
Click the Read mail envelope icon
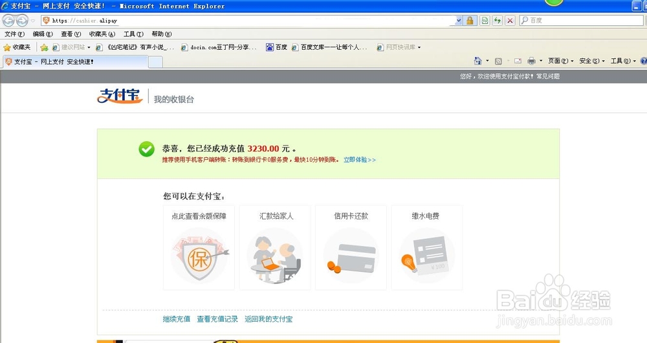pyautogui.click(x=518, y=61)
